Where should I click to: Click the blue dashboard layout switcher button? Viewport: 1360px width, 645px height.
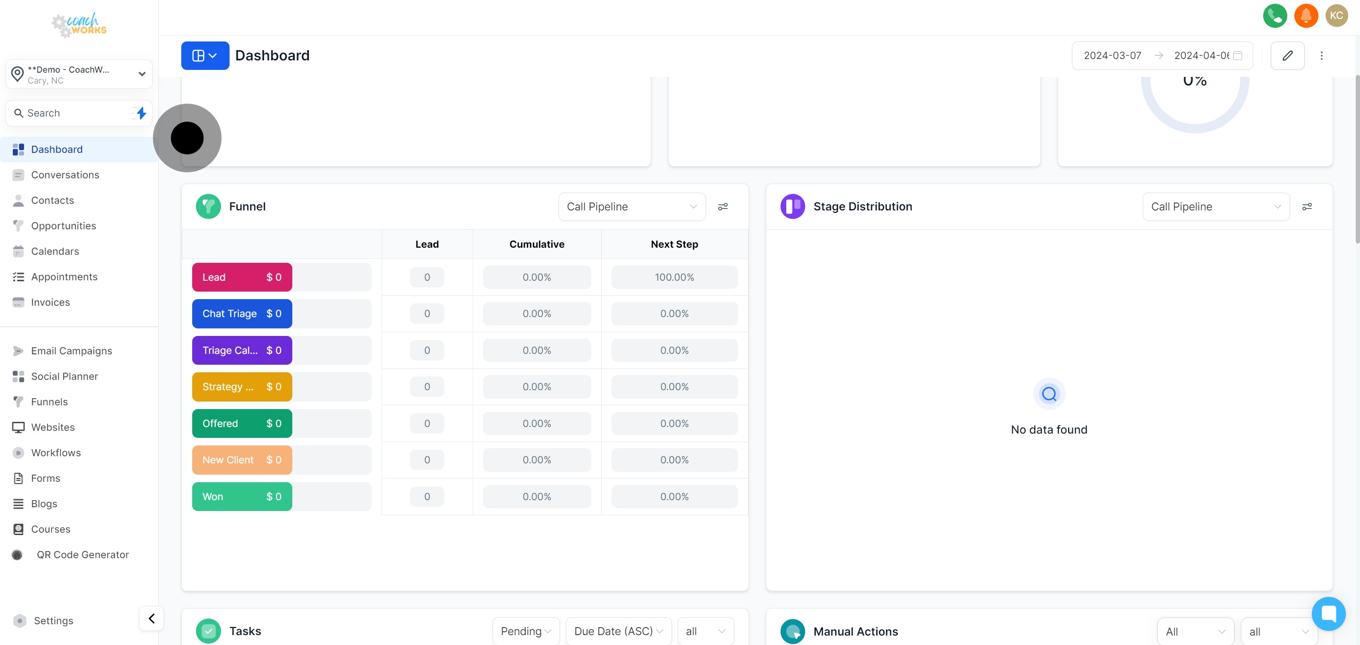[205, 55]
